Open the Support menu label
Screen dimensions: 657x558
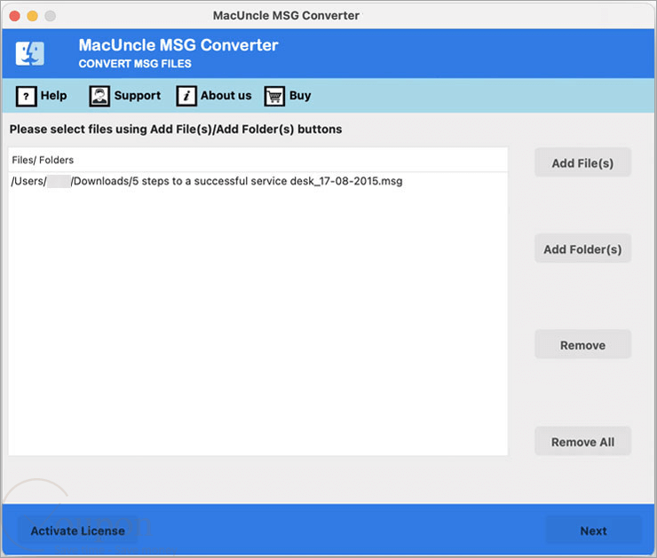click(138, 96)
